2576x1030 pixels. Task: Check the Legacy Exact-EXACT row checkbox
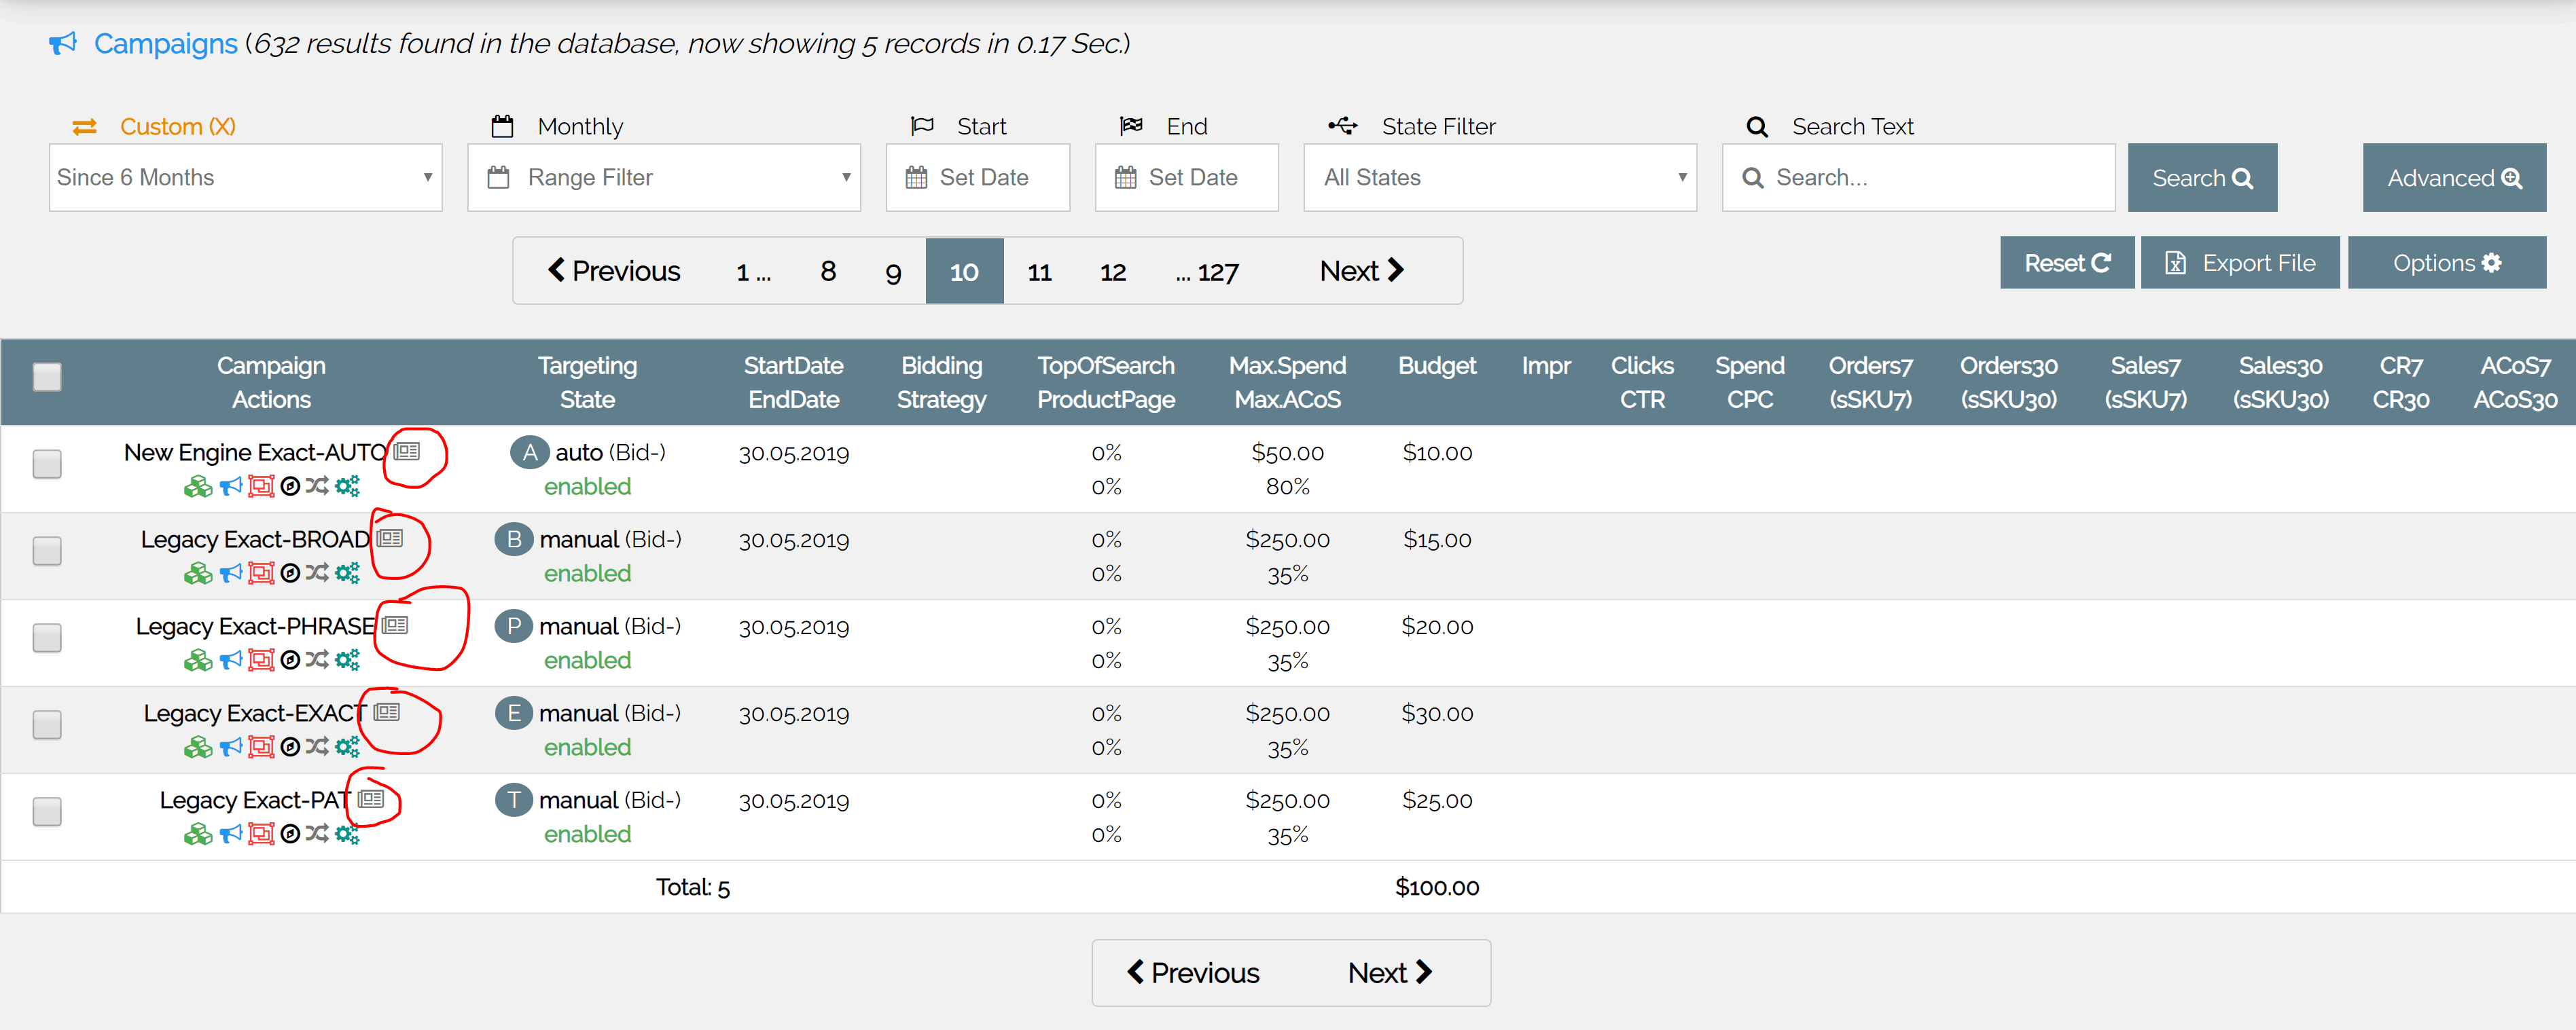tap(47, 725)
